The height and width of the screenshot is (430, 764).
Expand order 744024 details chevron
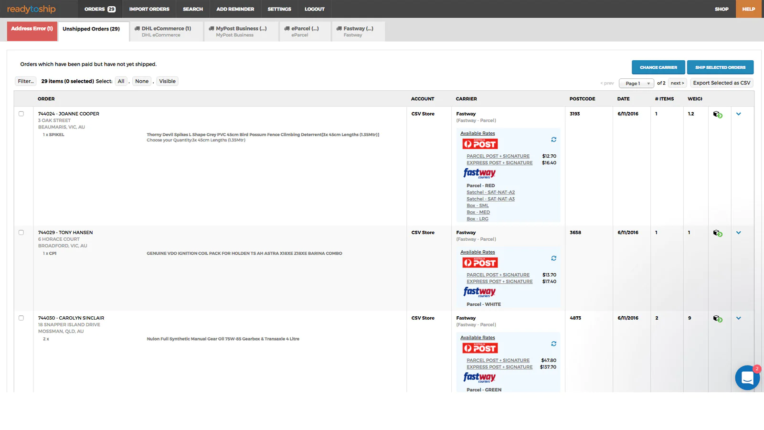[738, 114]
